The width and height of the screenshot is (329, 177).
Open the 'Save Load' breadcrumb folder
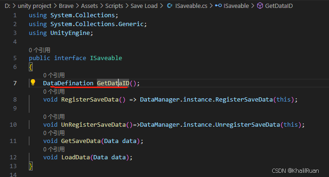[x=144, y=6]
